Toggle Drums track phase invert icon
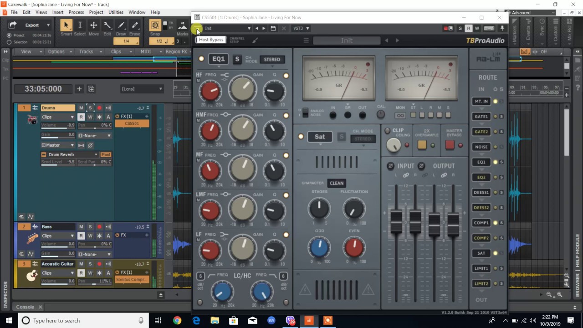 [x=90, y=145]
